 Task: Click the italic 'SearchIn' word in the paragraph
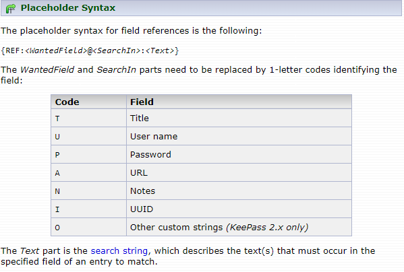[116, 69]
